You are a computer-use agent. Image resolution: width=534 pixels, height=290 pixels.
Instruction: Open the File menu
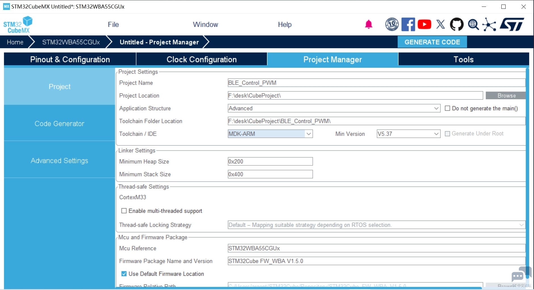click(113, 25)
